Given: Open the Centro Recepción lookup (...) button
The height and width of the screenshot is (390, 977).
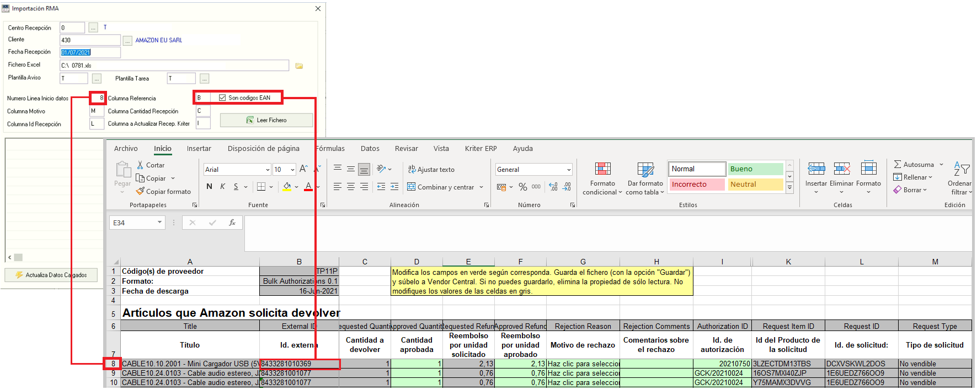Looking at the screenshot, I should 93,28.
